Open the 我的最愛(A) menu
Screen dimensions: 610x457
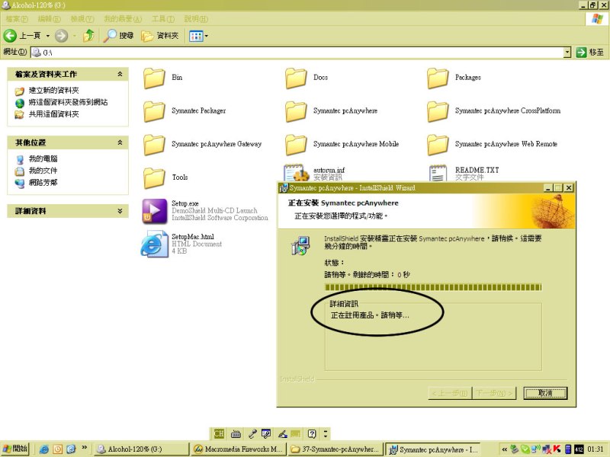123,18
